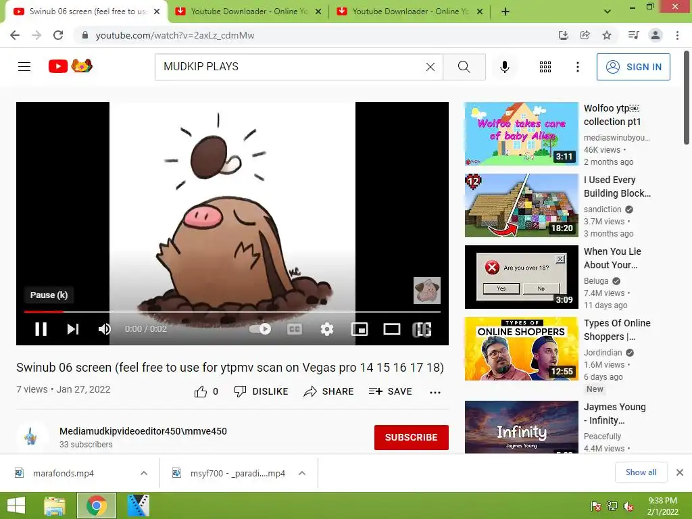Bookmark this page with star
The image size is (692, 519).
[607, 35]
